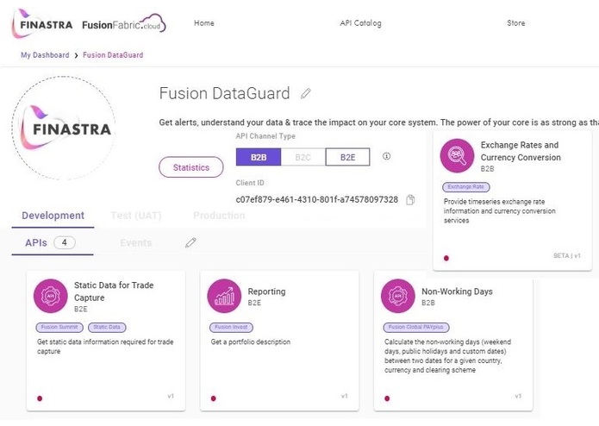Click the Reporting chart icon

tap(224, 296)
